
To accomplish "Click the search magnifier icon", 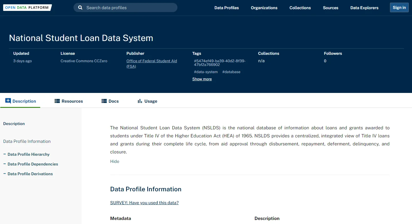I will pos(80,8).
